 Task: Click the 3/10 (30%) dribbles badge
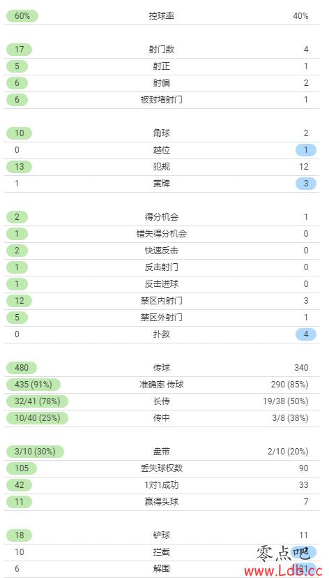coord(35,452)
